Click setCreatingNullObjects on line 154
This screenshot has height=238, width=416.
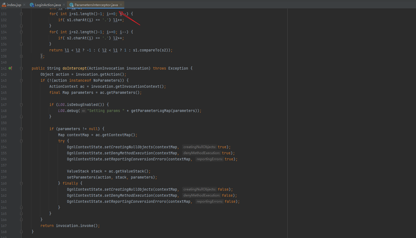129,147
